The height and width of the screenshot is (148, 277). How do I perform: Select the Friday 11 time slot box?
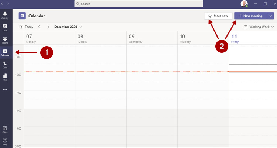tap(253, 68)
